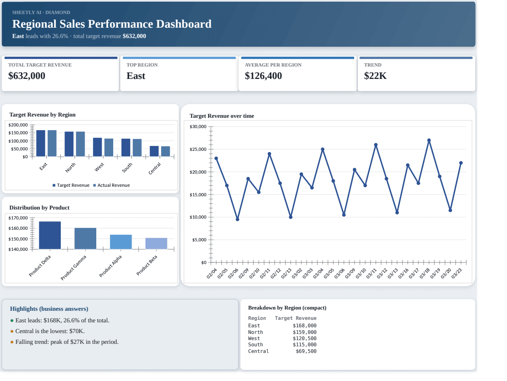Click the Target Revenue legend label
Screen dimensions: 507x381
click(x=73, y=186)
